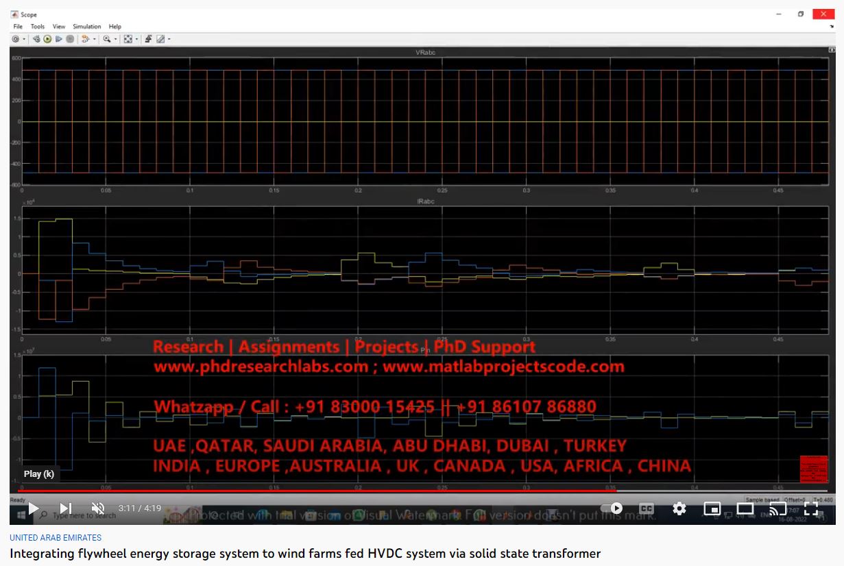
Task: Switch to theater mode
Action: point(745,508)
